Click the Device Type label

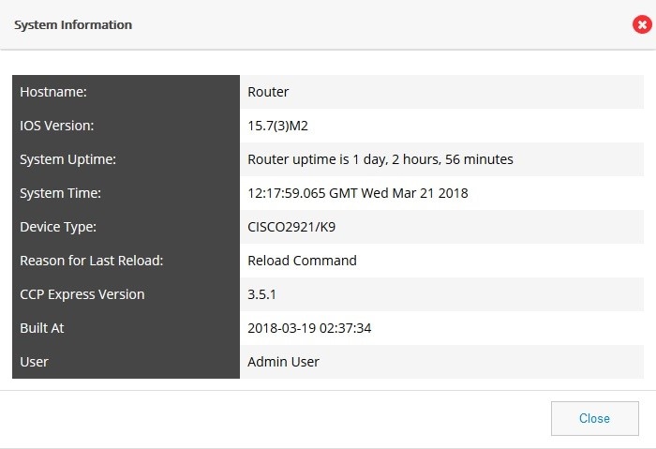[58, 227]
